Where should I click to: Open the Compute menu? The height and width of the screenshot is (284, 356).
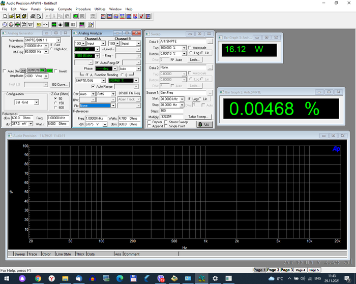[65, 9]
